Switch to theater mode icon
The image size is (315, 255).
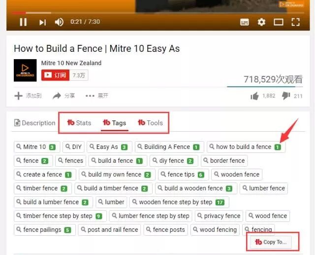pyautogui.click(x=279, y=22)
